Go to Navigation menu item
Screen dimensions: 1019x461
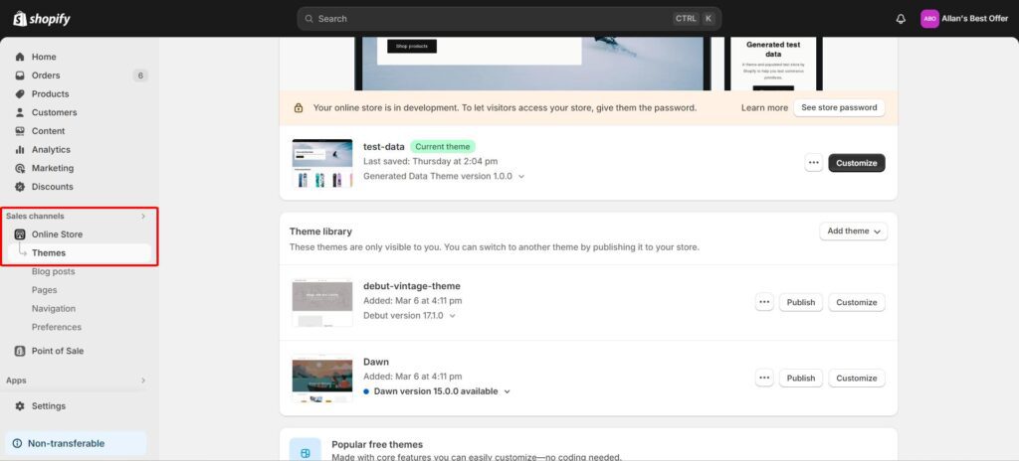point(53,309)
